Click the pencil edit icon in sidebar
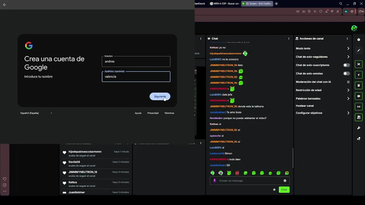The width and height of the screenshot is (365, 205). tap(359, 50)
